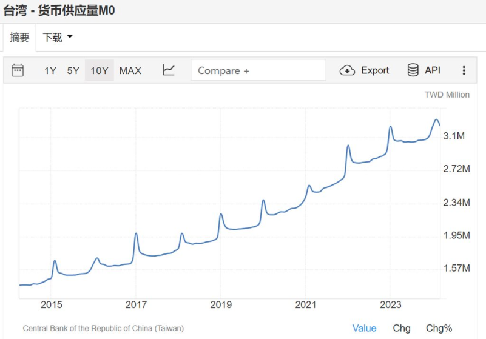Switch to the Chg view
The image size is (486, 339).
(x=401, y=328)
